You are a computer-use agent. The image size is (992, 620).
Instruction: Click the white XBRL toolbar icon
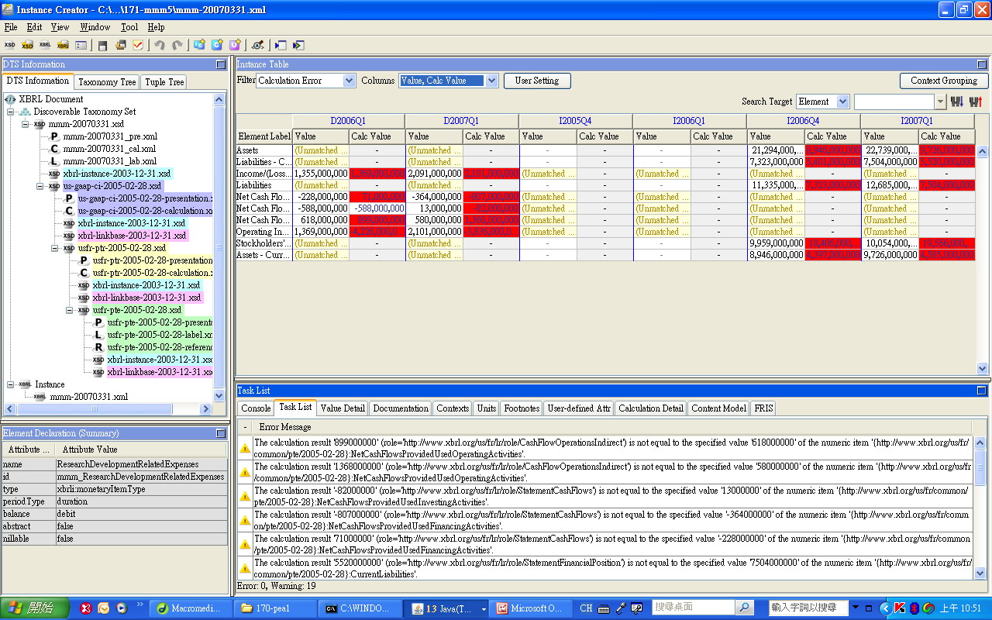pos(45,46)
